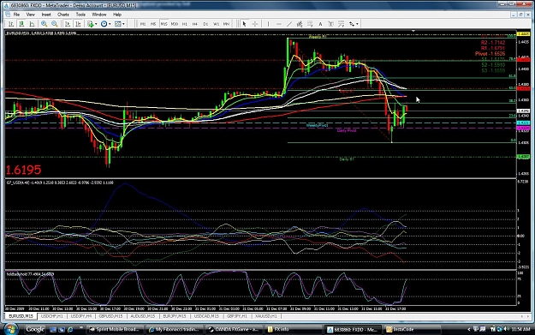Open the Charts menu
535x335 pixels.
click(x=63, y=15)
